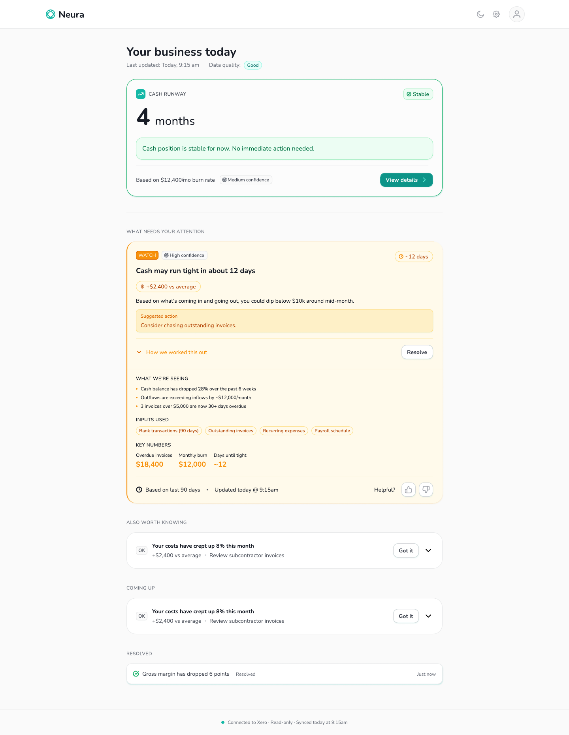Screen dimensions: 569x735
Task: Open settings via the gear icon
Action: [x=496, y=14]
